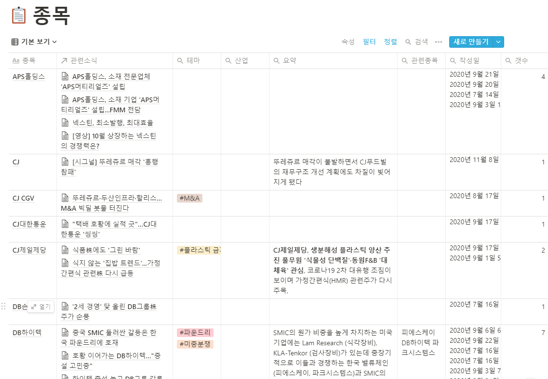Open article 'APS홀딩스, 소재 기업 APS머티리얼즈 설립...FMM 전담'
The image size is (548, 379).
coord(110,105)
